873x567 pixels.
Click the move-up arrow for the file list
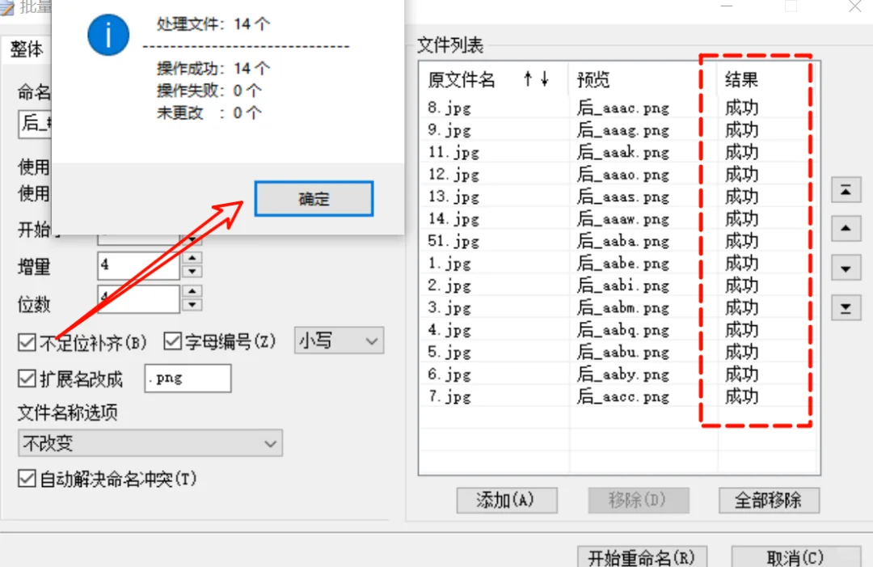(846, 229)
